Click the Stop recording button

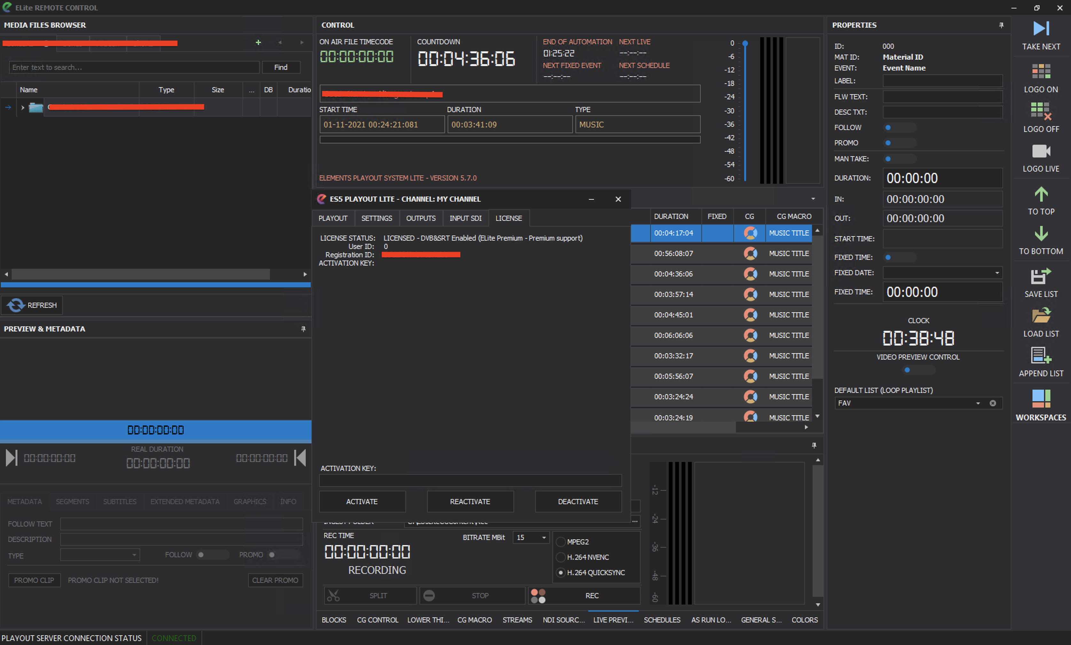pos(472,595)
